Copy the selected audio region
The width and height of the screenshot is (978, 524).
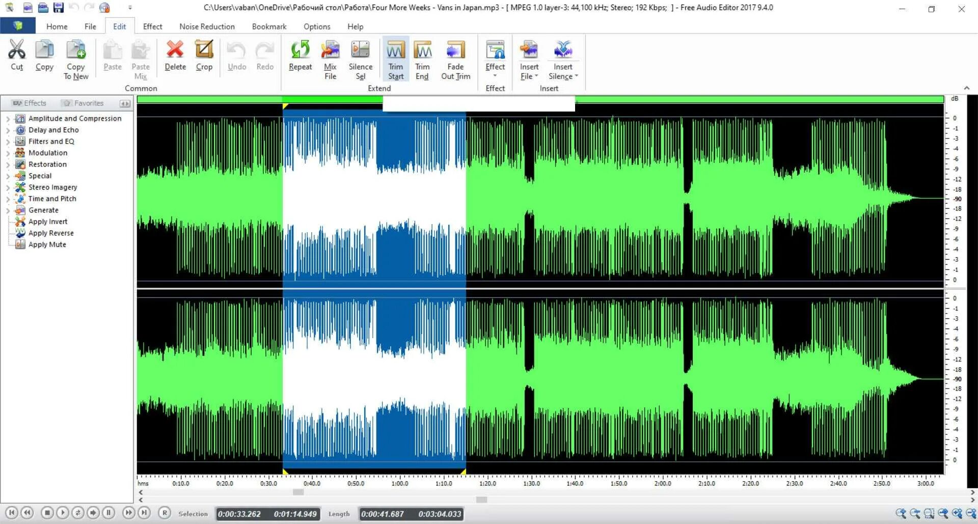(44, 55)
